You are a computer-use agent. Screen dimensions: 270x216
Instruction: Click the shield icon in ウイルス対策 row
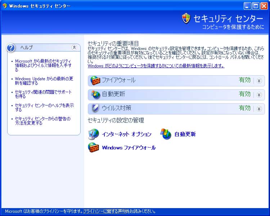[x=95, y=108]
